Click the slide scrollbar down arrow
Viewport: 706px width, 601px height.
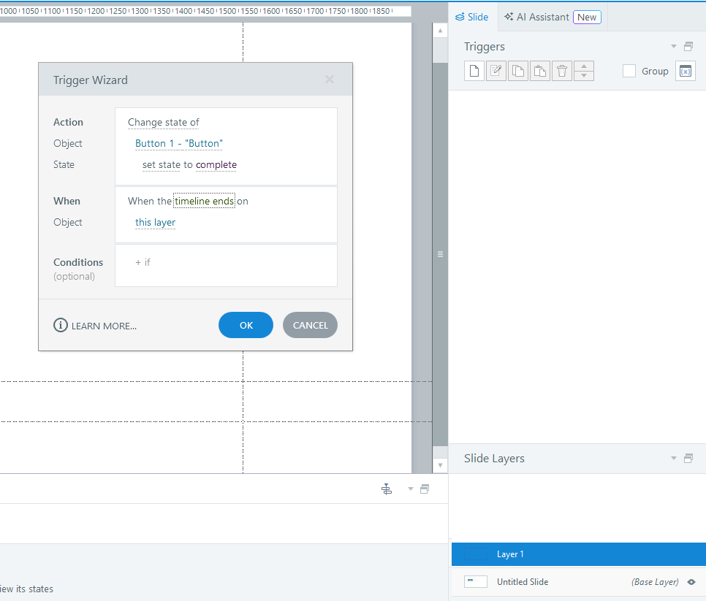coord(441,465)
